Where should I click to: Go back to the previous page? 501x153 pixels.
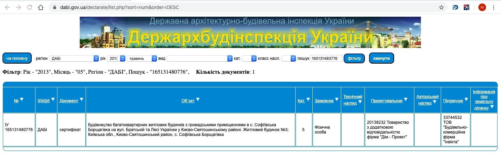pos(7,7)
